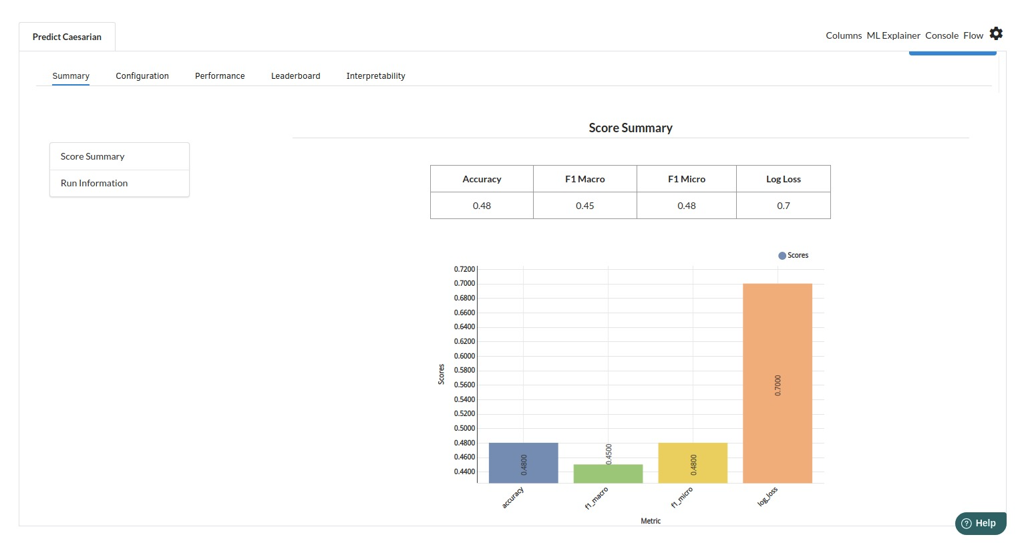Viewport: 1020px width, 543px height.
Task: Click the green f1_macro bar
Action: tap(608, 474)
